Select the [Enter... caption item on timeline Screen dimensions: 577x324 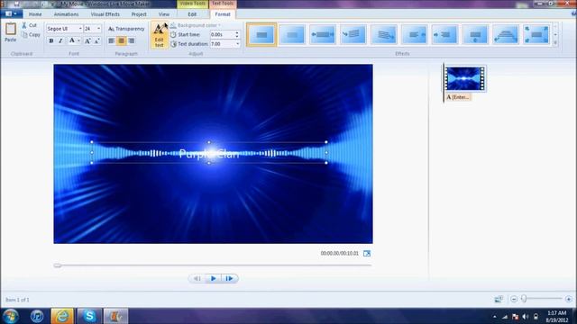tap(459, 97)
